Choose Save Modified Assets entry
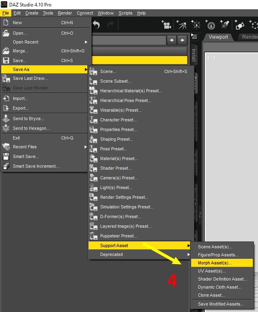Viewport: 258px width, 312px height. [222, 304]
